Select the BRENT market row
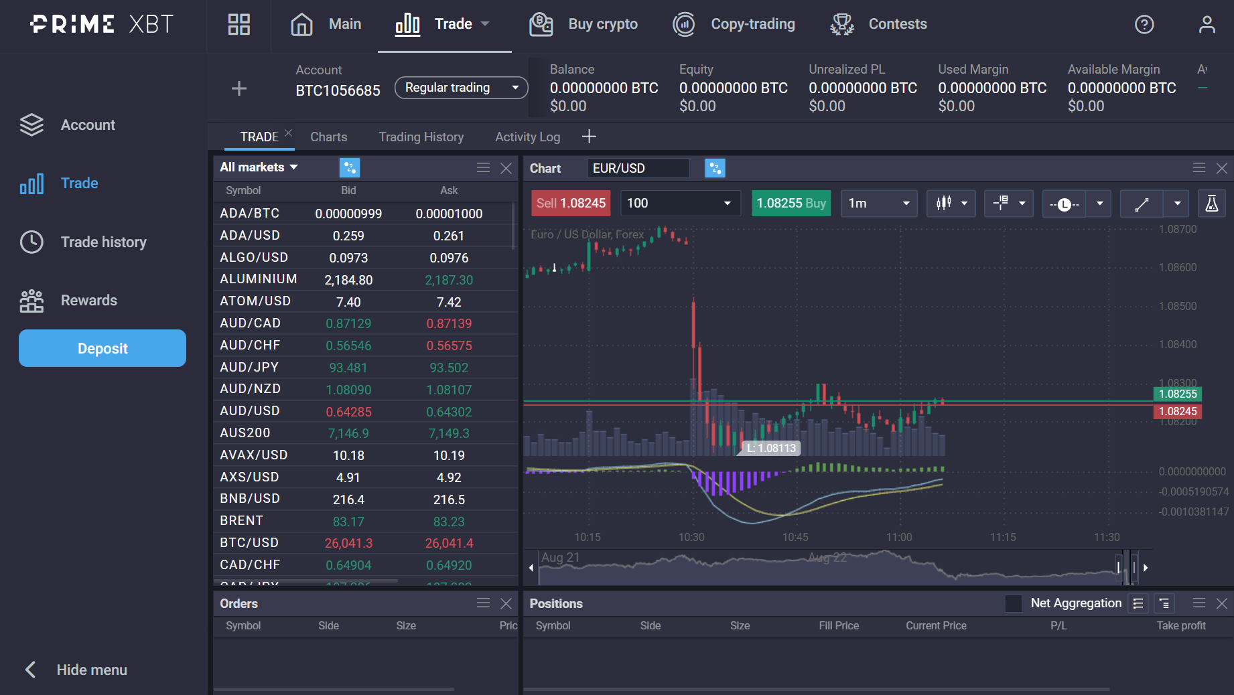Screen dimensions: 1234x695 [366, 521]
